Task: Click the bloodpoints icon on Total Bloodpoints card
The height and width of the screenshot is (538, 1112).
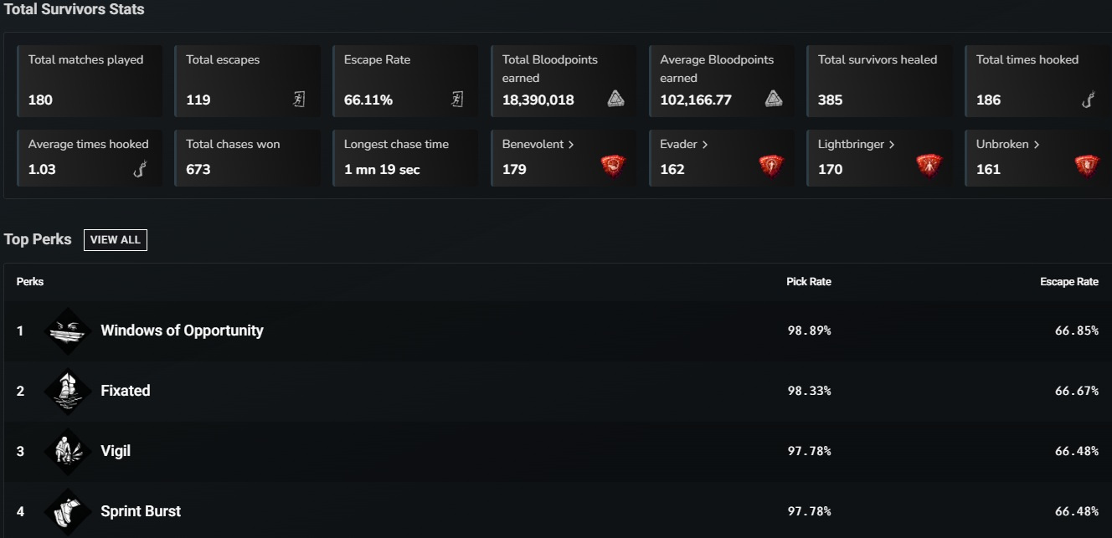Action: click(x=615, y=98)
